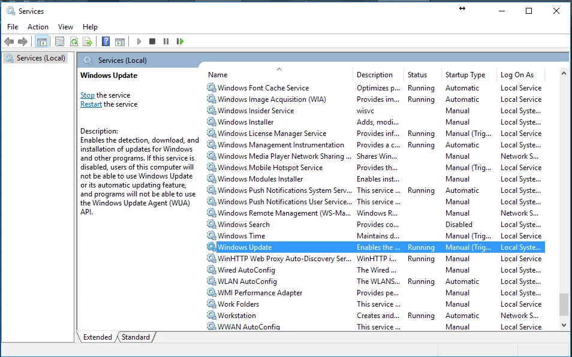Click Running status of Windows Update
Screen dimensions: 572x357
pyautogui.click(x=421, y=247)
